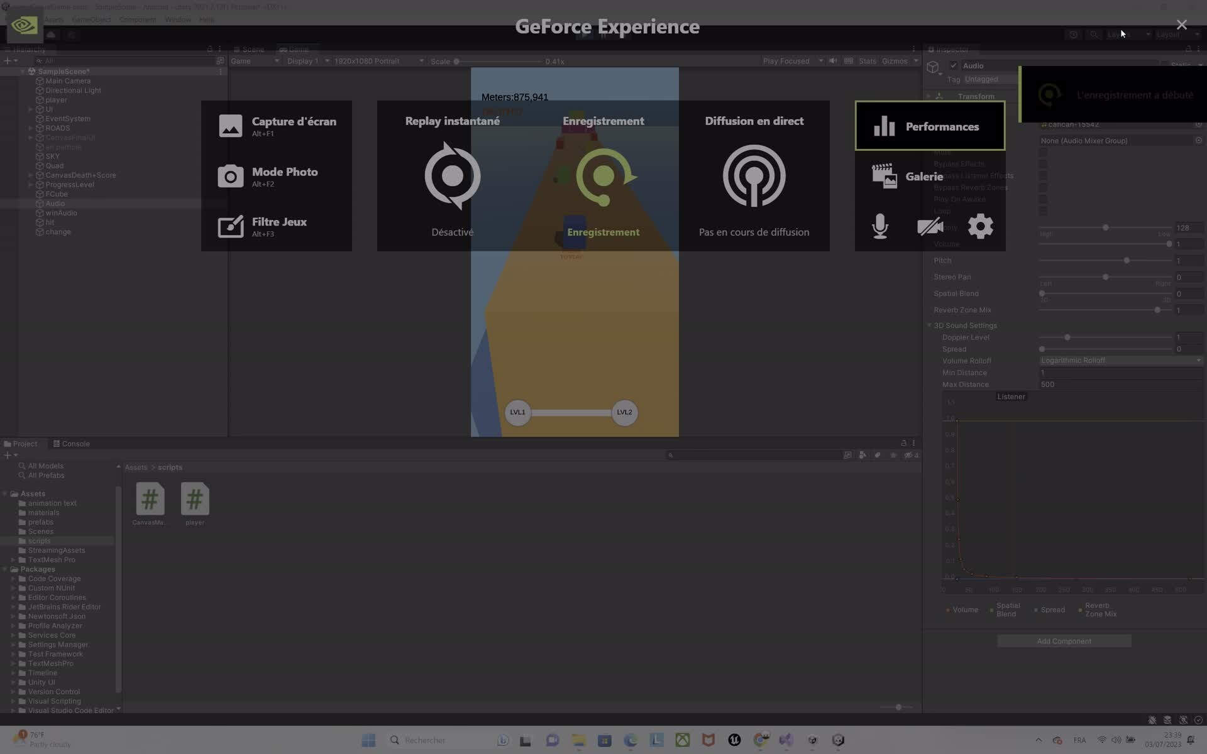
Task: Click the Replay instantané circular icon
Action: [452, 176]
